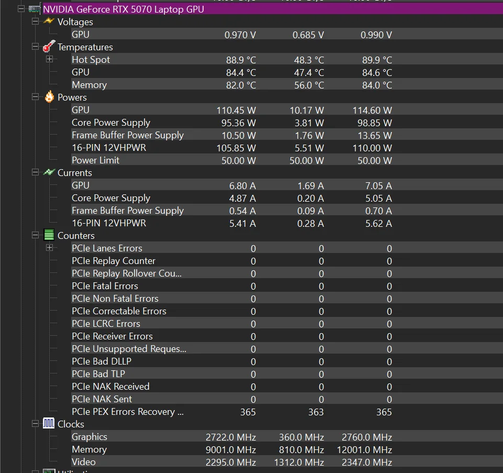Select the PCIe NAK Received row
This screenshot has width=503, height=473.
click(287, 386)
